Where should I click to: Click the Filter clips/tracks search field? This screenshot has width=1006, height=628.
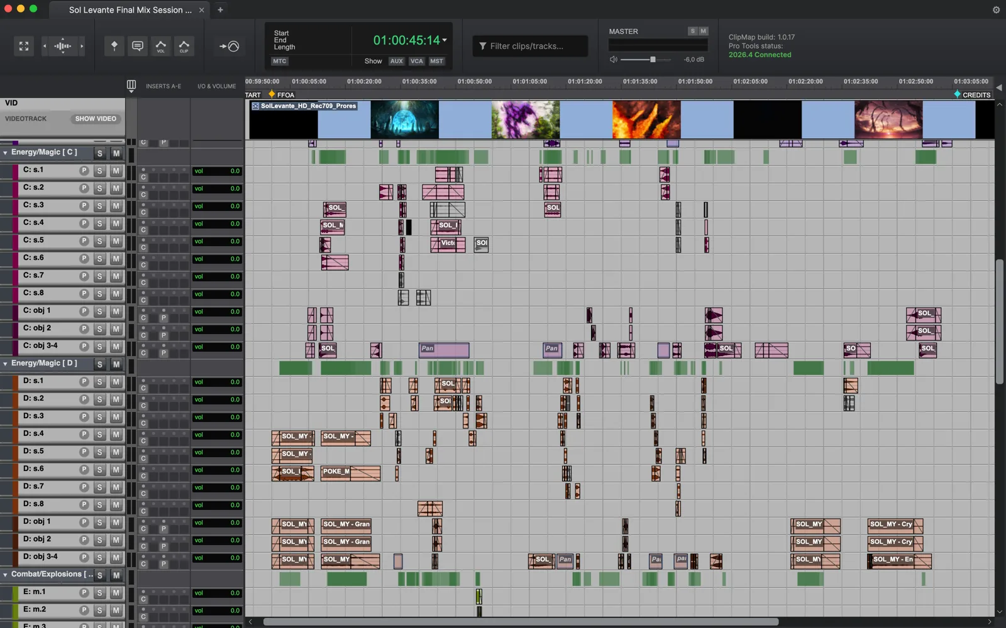pos(530,46)
